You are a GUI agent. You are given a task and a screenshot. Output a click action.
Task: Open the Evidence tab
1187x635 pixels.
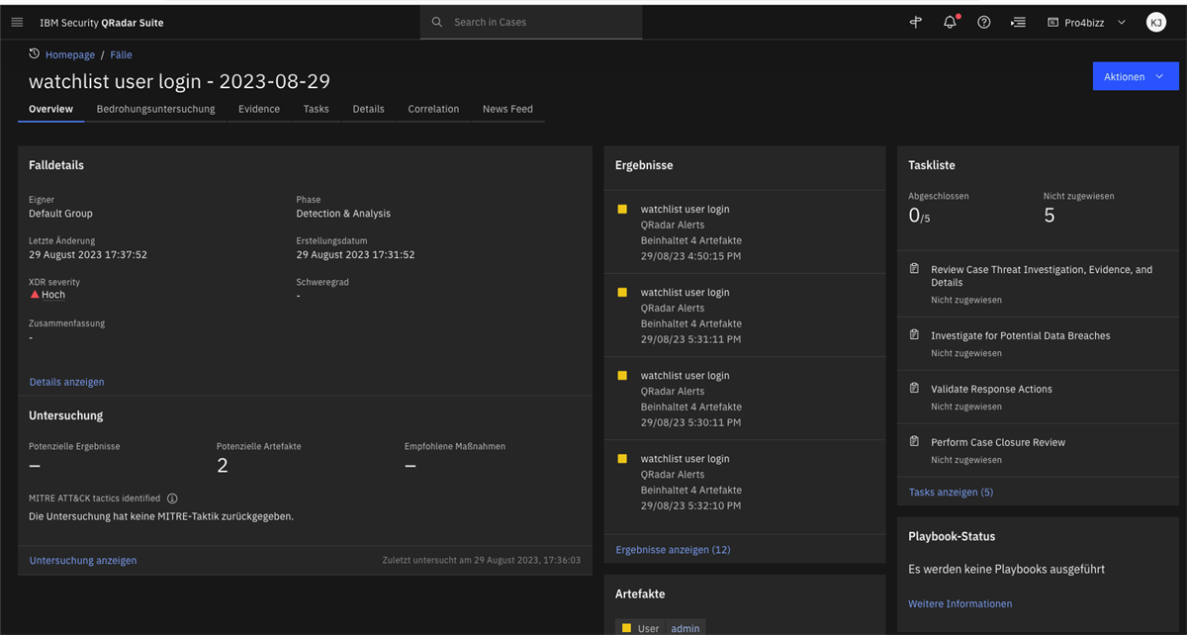coord(258,109)
